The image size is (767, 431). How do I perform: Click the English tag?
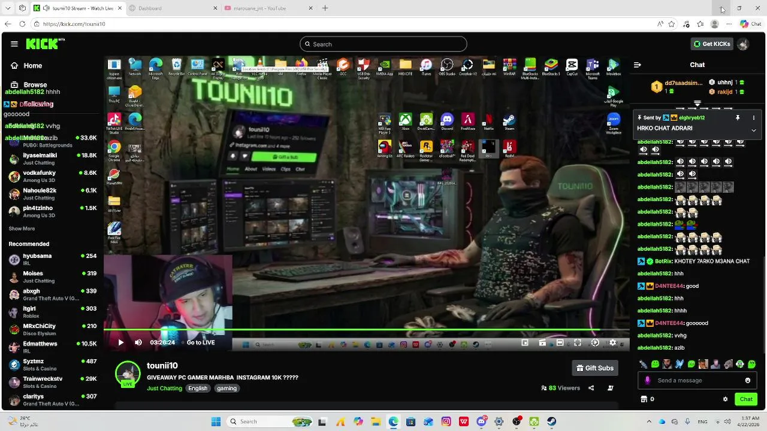(x=198, y=388)
